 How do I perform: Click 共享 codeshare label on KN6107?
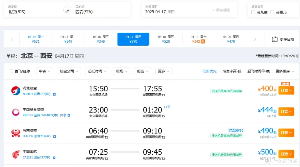click(63, 115)
